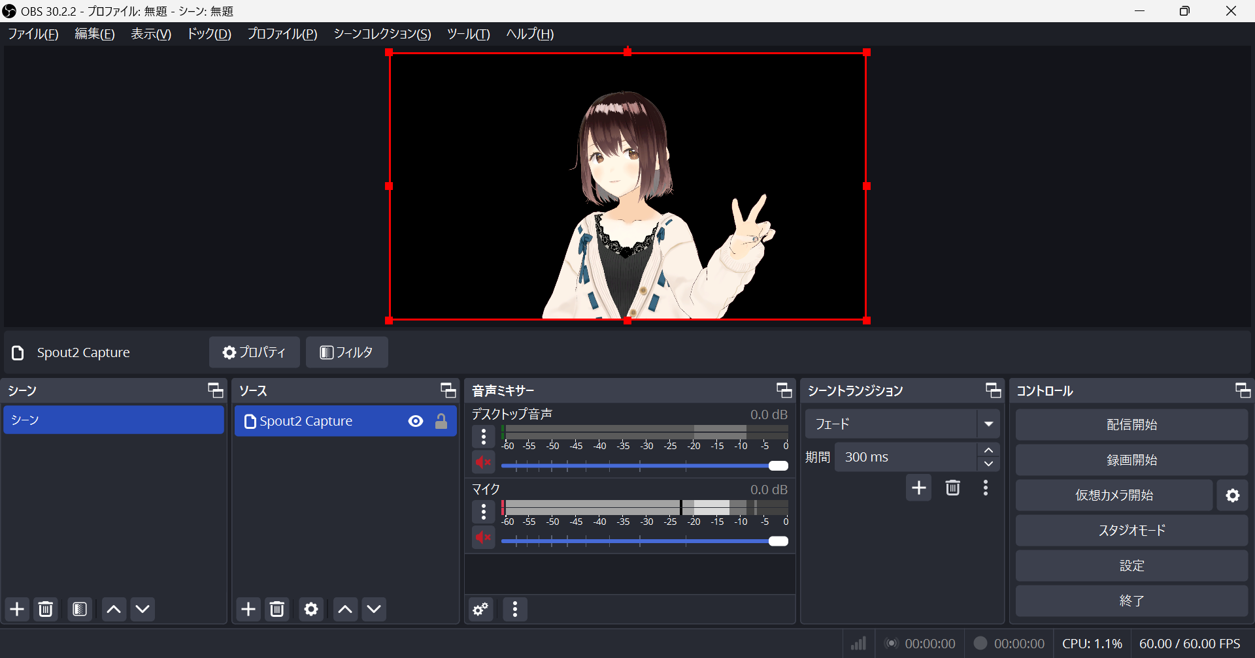Click the avatar preview canvas
The height and width of the screenshot is (658, 1255).
pyautogui.click(x=627, y=187)
